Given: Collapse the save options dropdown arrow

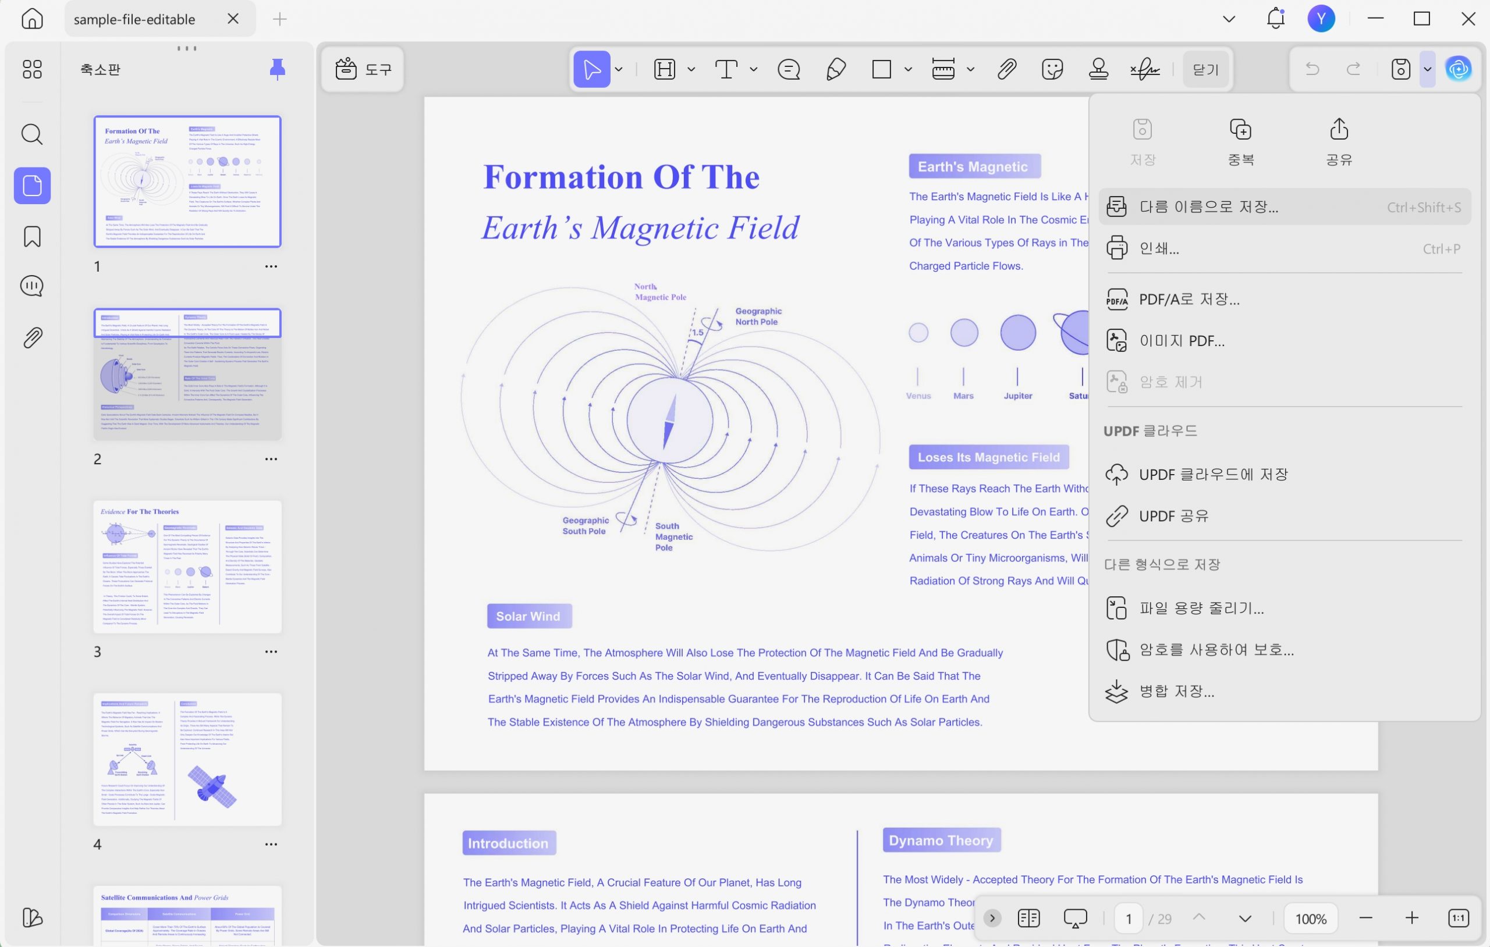Looking at the screenshot, I should [1428, 69].
